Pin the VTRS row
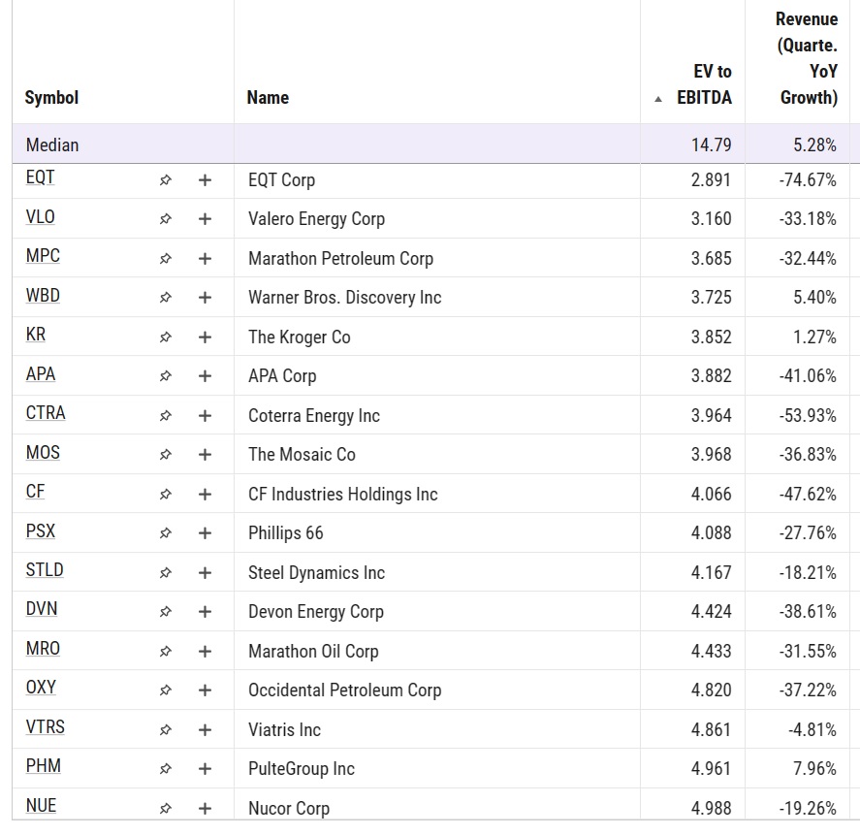The image size is (860, 835). point(165,729)
